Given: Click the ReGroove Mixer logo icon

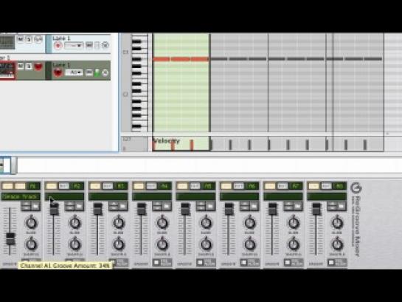Looking at the screenshot, I should tap(356, 188).
